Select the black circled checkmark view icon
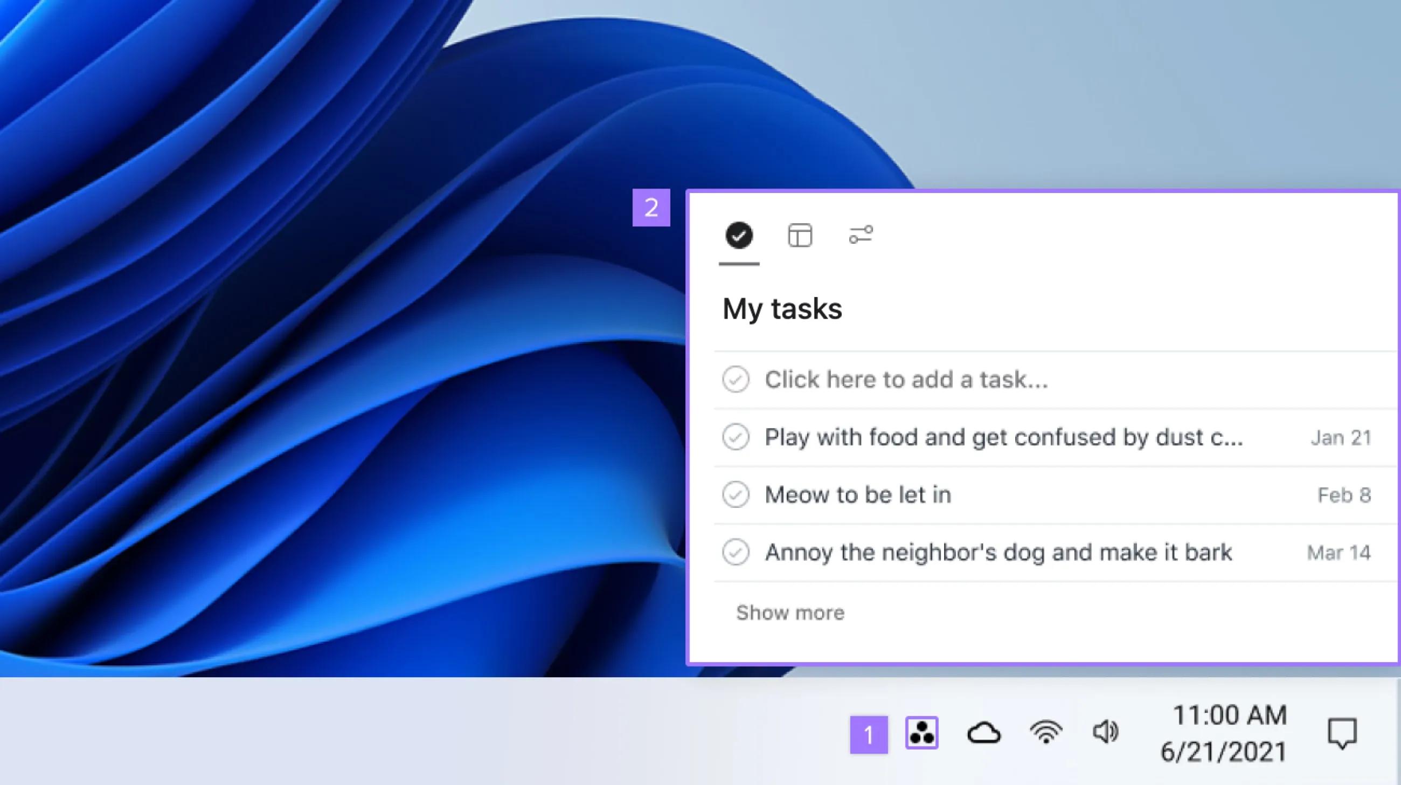Screen dimensions: 1401x785 [x=739, y=235]
